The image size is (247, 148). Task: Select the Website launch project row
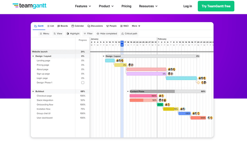61,52
